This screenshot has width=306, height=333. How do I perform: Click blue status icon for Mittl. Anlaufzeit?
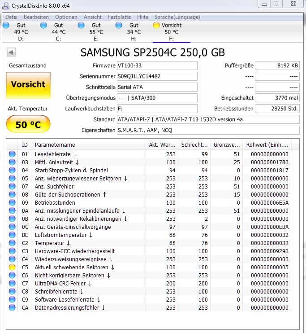[x=12, y=162]
